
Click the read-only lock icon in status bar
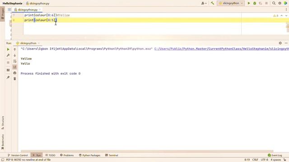pyautogui.click(x=285, y=160)
